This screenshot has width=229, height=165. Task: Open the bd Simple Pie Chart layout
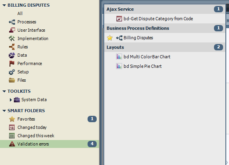coord(143,66)
